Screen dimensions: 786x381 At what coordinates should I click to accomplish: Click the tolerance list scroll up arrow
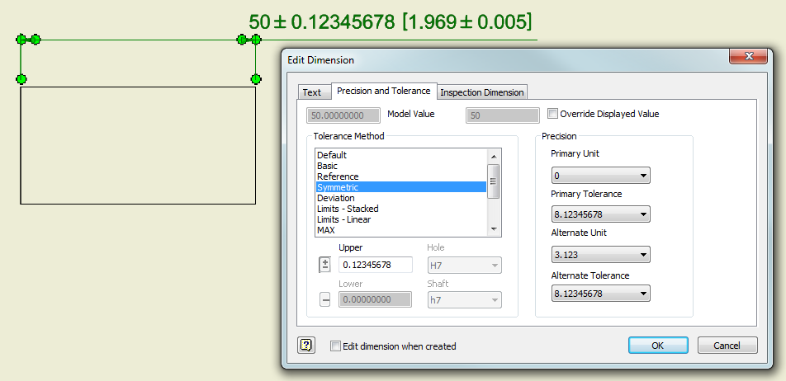click(x=494, y=156)
